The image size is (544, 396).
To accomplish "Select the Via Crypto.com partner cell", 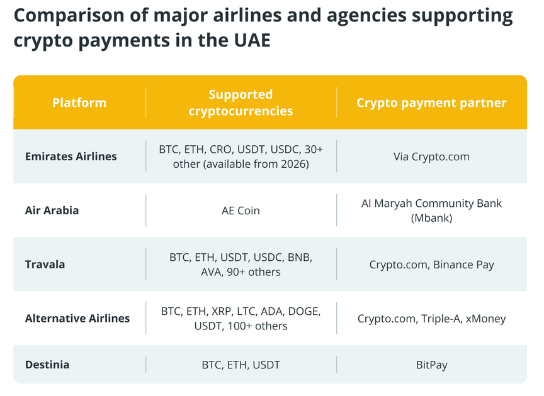I will click(431, 157).
